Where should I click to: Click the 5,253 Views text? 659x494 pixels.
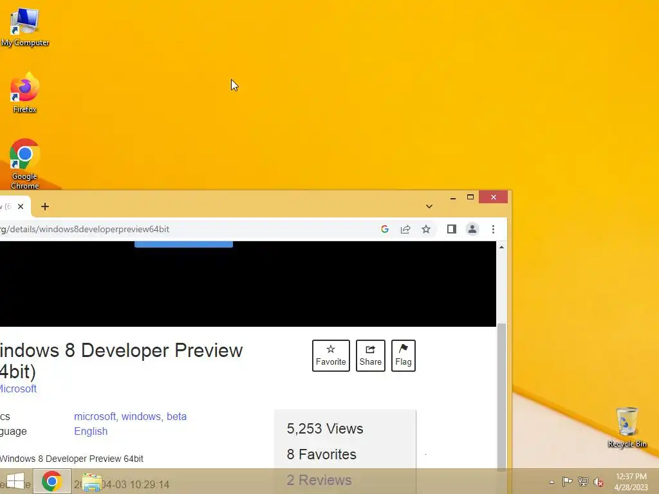(325, 428)
